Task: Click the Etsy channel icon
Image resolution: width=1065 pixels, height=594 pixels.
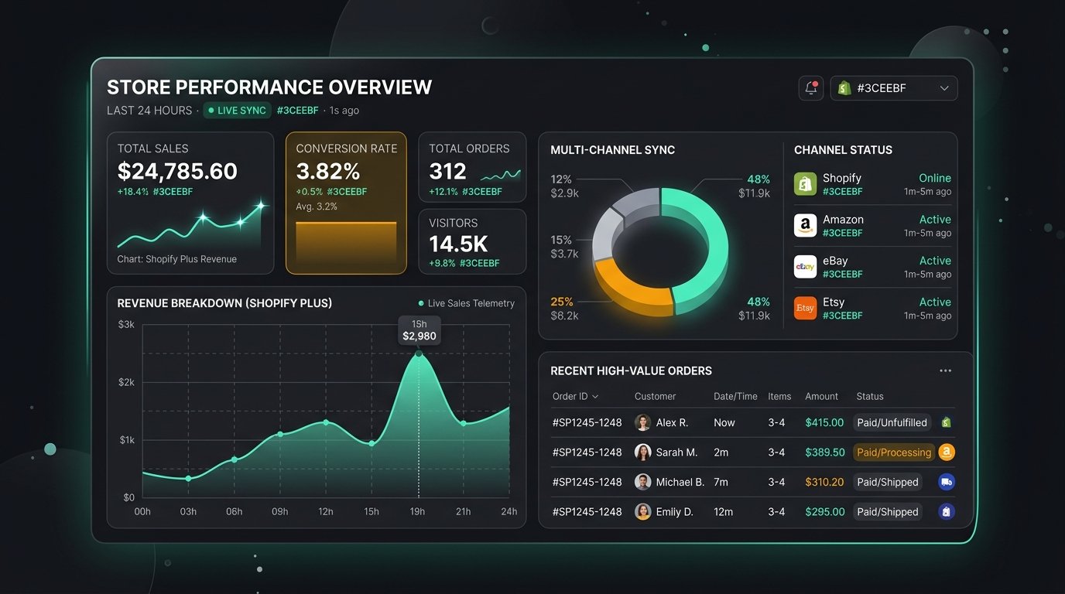Action: point(806,308)
